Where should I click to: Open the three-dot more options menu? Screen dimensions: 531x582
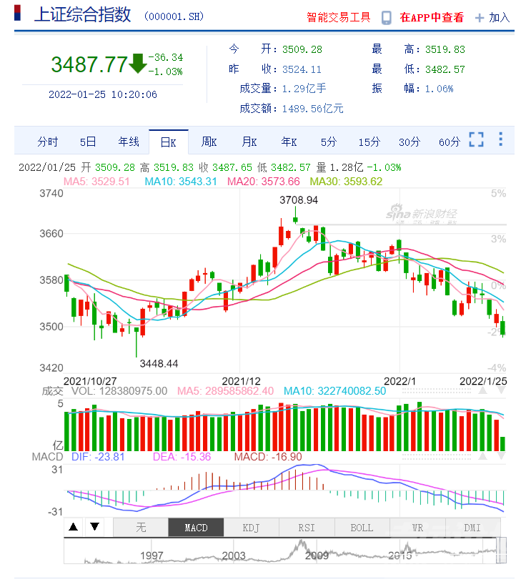[500, 140]
